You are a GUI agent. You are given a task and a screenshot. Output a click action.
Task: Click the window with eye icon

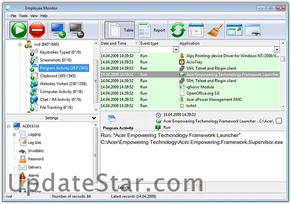[x=253, y=30]
